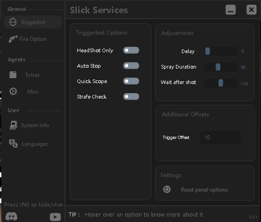This screenshot has width=261, height=222.
Task: Click the Delay slider handle
Action: 207,51
